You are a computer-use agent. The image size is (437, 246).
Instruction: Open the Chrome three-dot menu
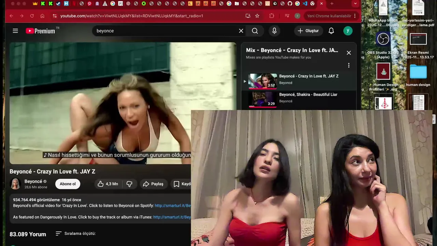[355, 16]
